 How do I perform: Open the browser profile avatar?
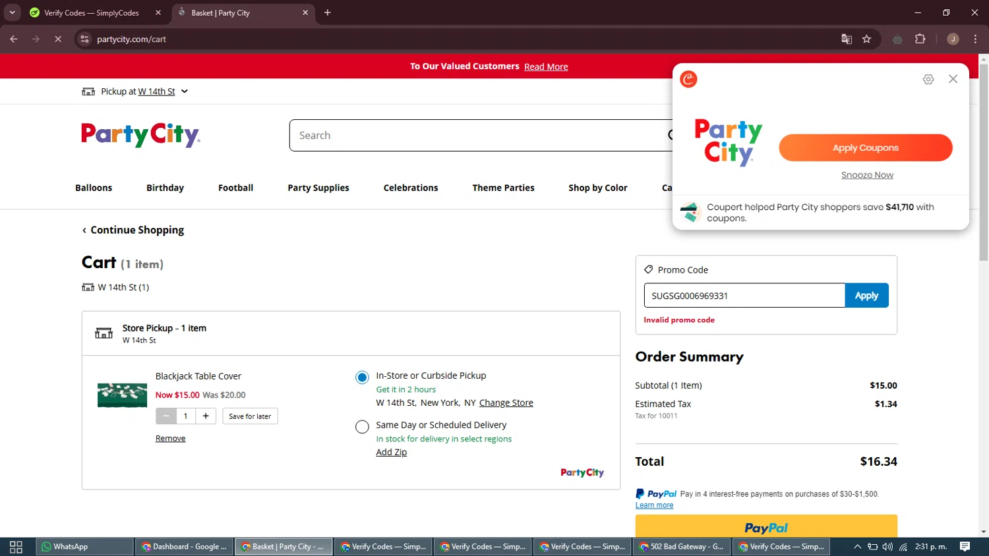[x=953, y=40]
